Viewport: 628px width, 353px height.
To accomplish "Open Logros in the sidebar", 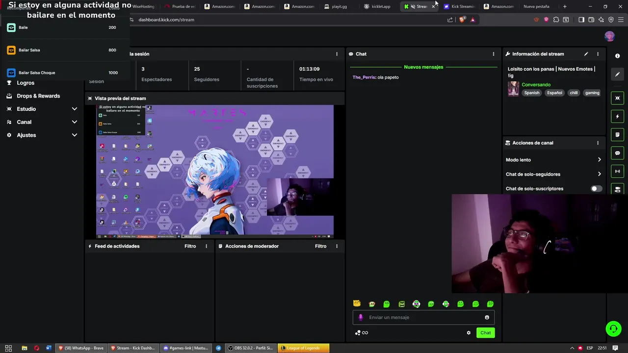I will pyautogui.click(x=26, y=83).
